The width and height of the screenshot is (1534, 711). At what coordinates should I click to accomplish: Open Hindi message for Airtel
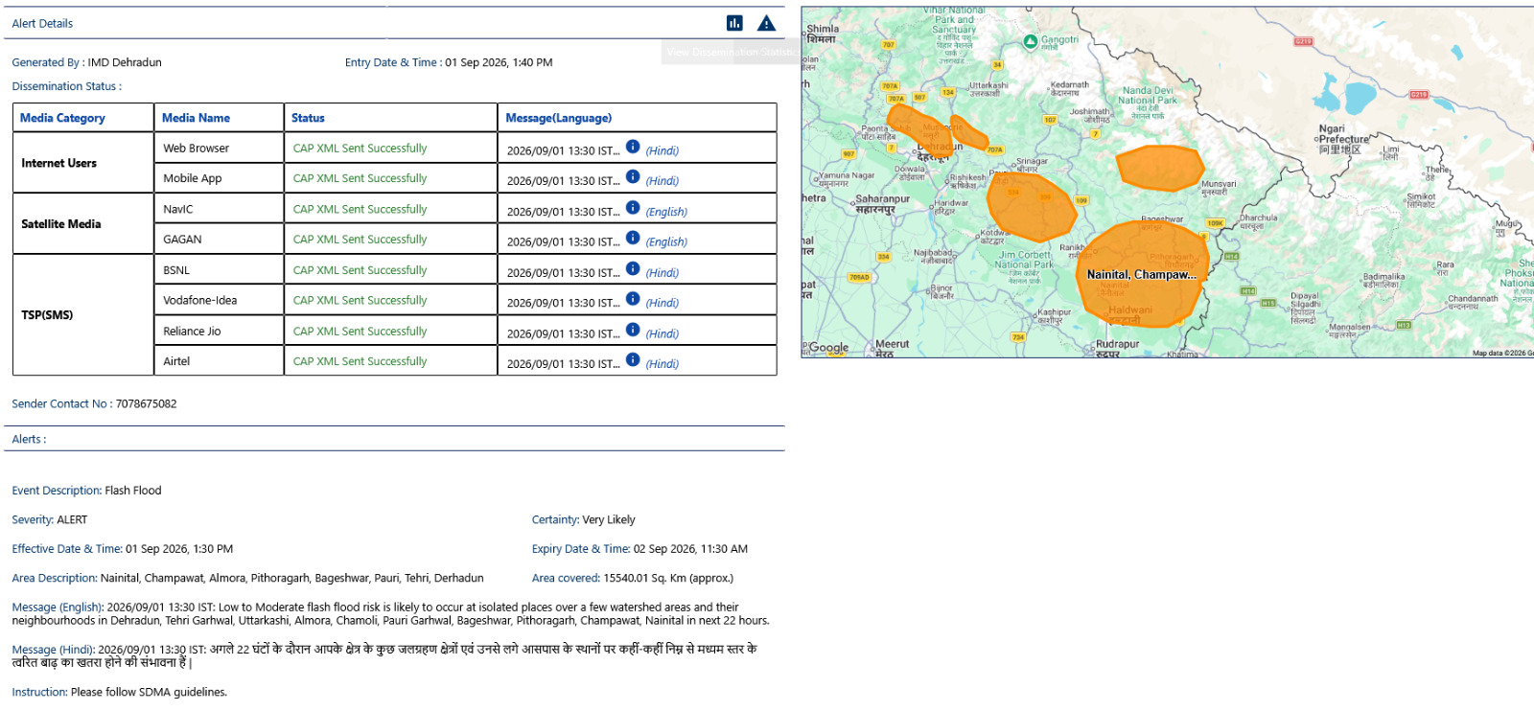[x=662, y=364]
